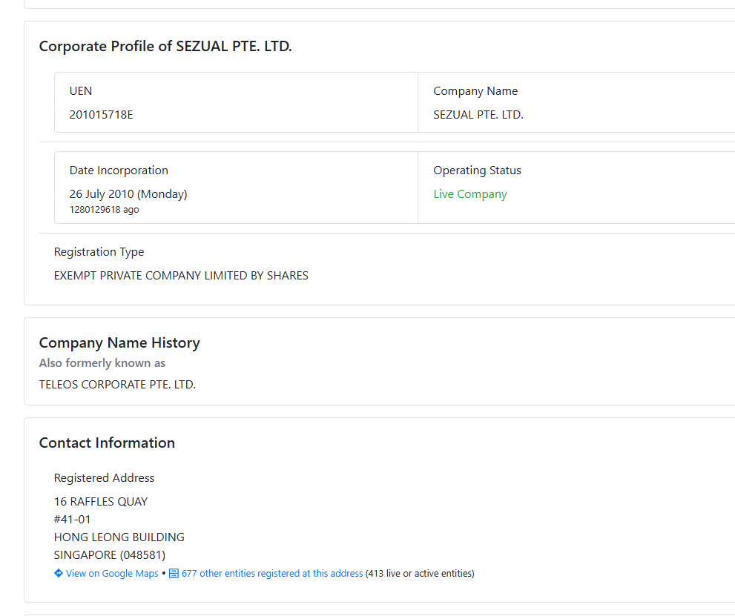Click the address line 16 RAFFLES QUAY
The width and height of the screenshot is (735, 616).
pyautogui.click(x=101, y=502)
